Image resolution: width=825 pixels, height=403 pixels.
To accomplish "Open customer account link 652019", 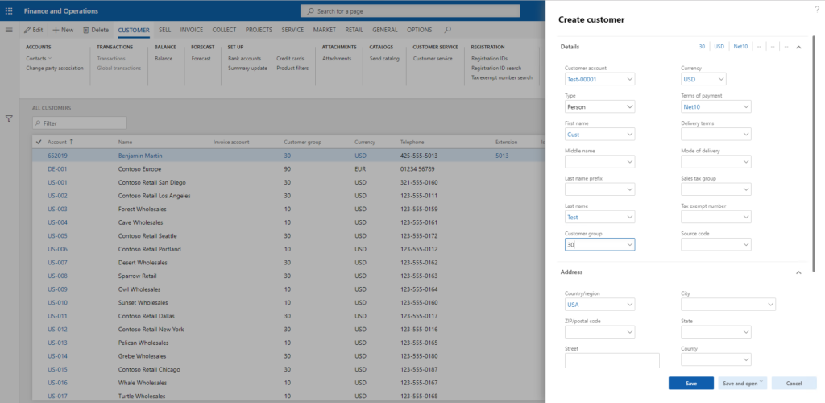I will pyautogui.click(x=57, y=156).
